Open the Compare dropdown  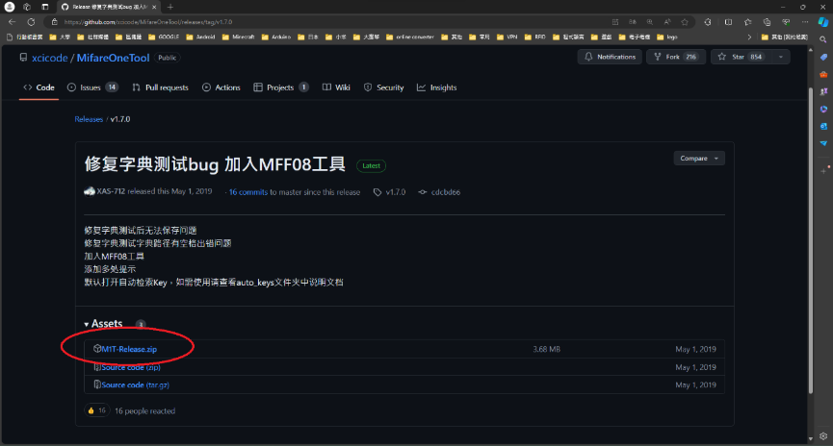click(x=699, y=158)
